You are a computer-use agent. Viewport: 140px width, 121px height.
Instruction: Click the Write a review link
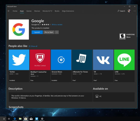57,25
